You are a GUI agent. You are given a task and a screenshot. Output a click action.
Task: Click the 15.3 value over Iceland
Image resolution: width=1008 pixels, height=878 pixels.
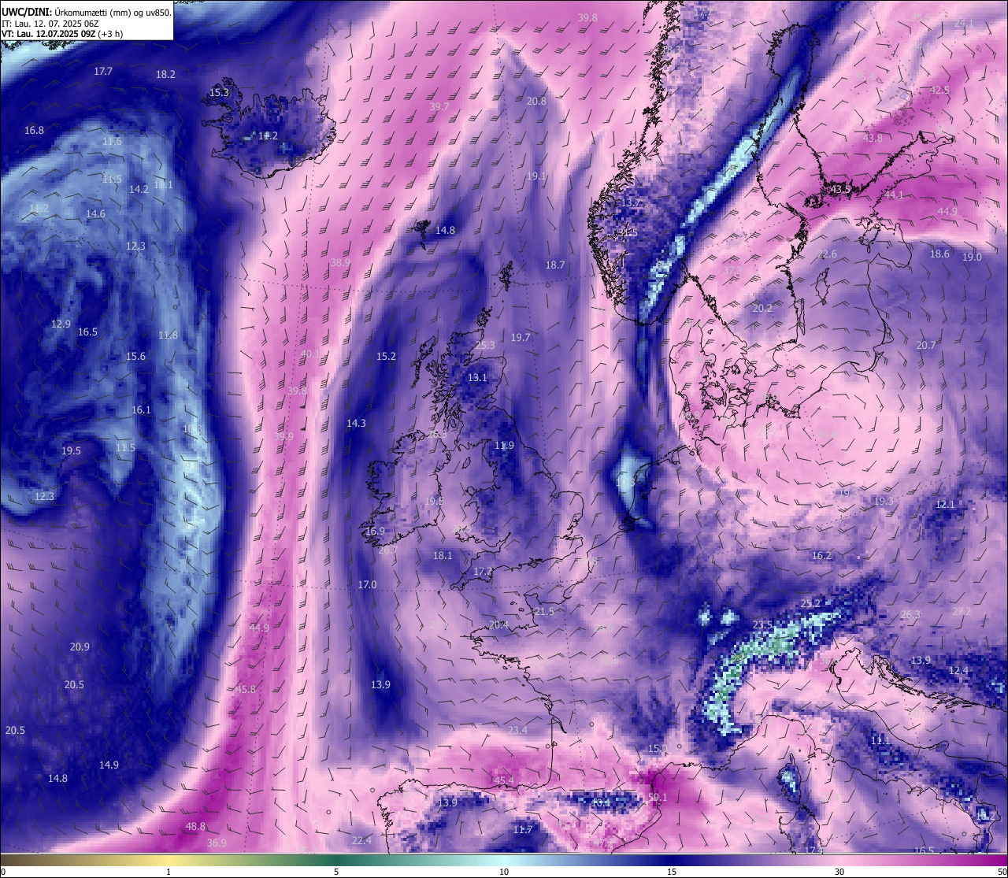pyautogui.click(x=219, y=92)
